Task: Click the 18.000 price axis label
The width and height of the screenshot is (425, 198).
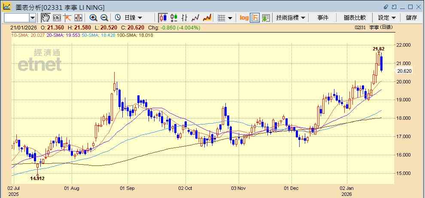Action: coord(404,118)
